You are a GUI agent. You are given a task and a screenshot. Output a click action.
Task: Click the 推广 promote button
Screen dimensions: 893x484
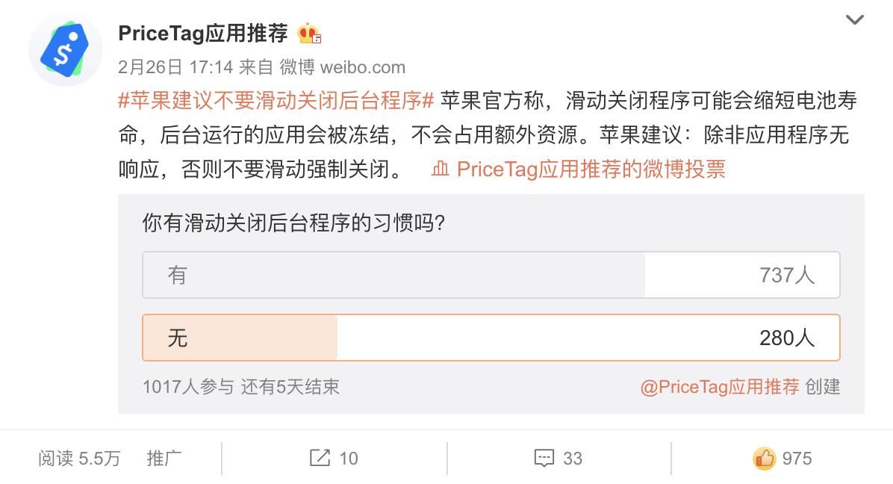(x=164, y=458)
